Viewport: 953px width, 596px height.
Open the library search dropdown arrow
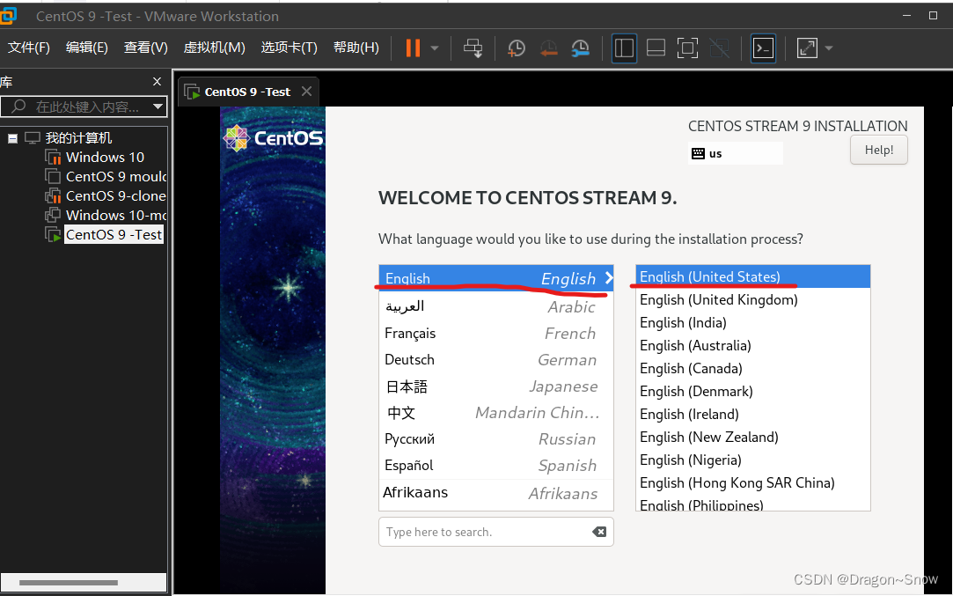pos(158,107)
